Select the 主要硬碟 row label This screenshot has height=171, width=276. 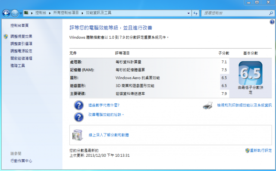click(x=78, y=93)
